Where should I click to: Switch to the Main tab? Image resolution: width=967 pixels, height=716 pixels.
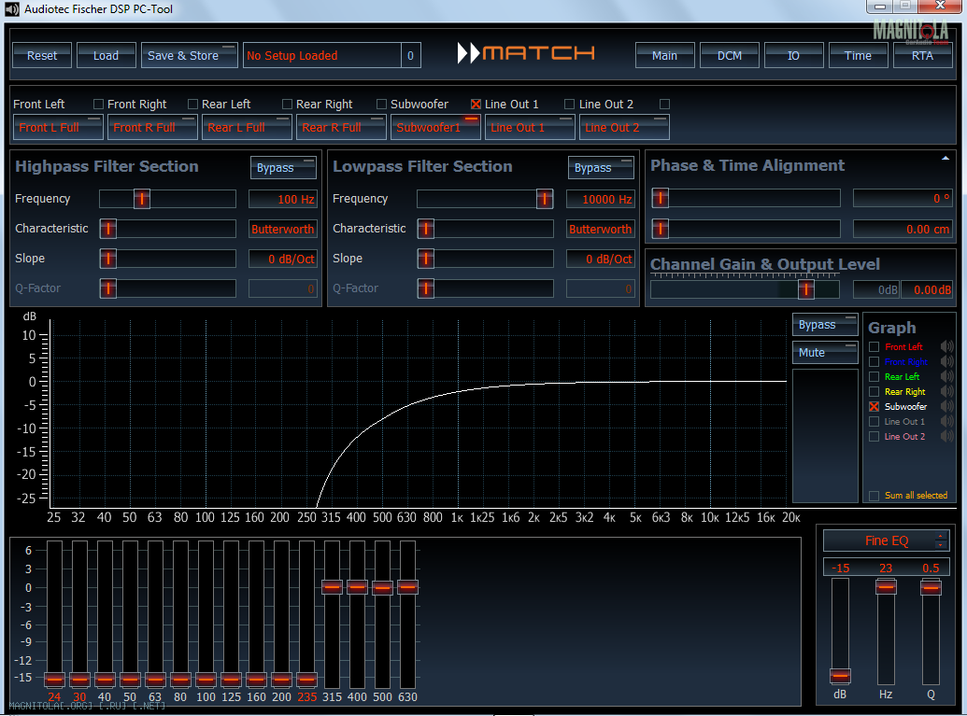(x=665, y=55)
